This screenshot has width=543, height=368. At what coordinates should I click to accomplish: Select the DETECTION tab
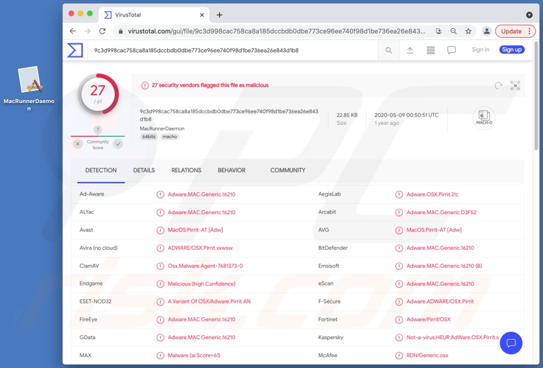tap(101, 170)
